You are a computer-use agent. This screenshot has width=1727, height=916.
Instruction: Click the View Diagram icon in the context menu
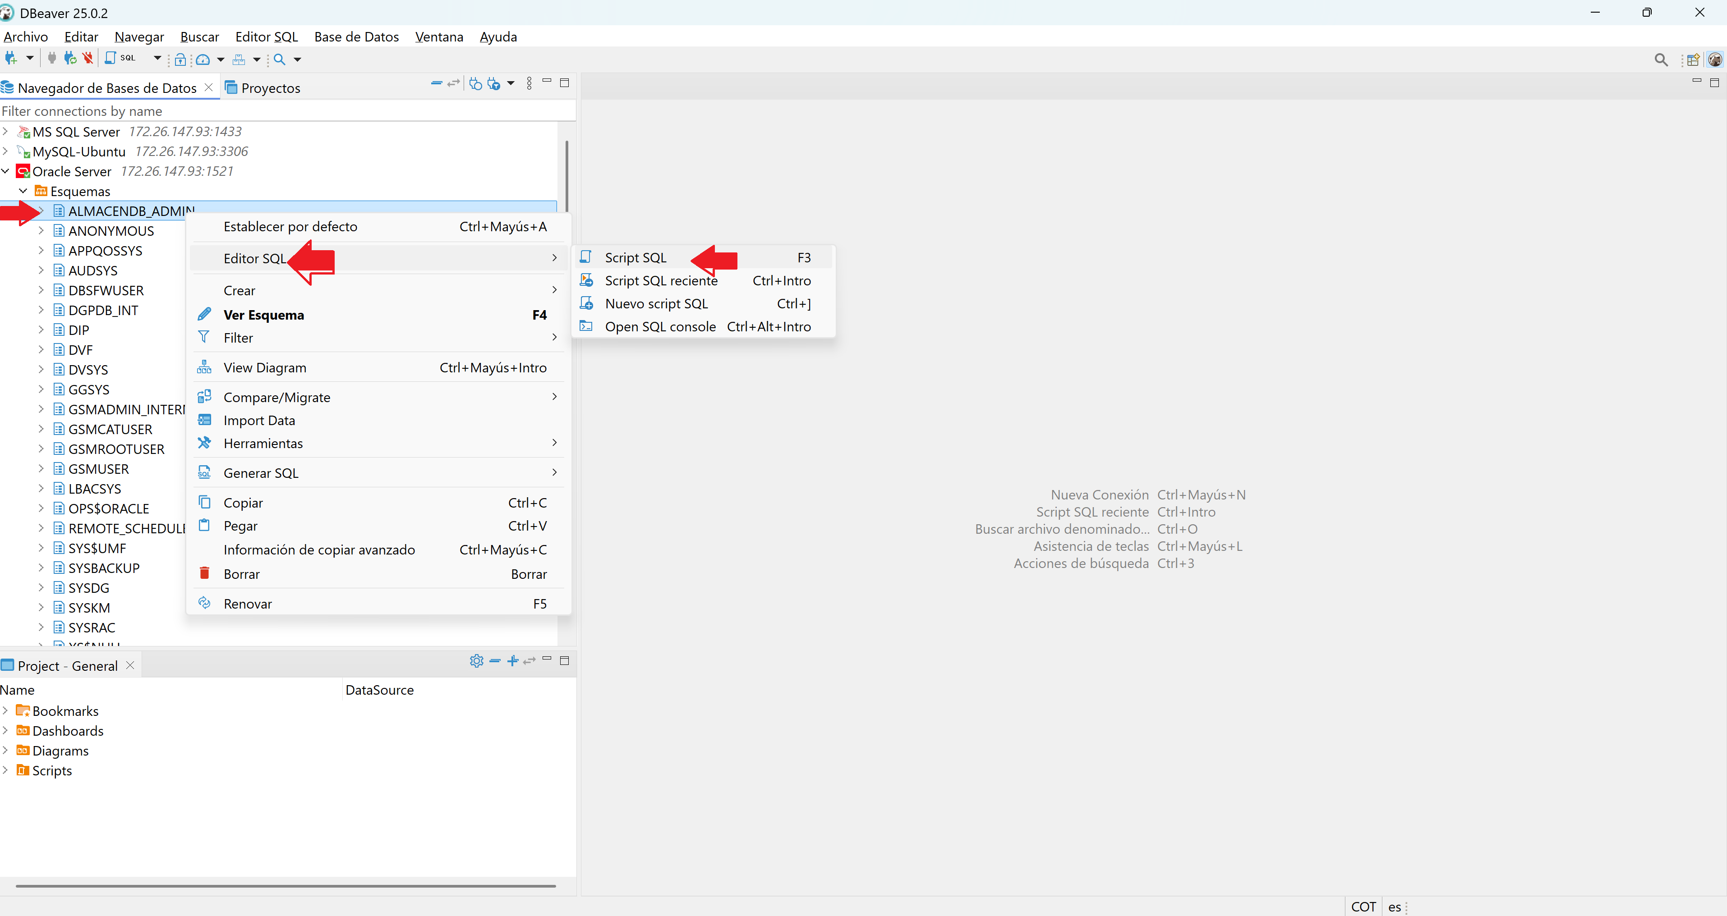point(204,366)
